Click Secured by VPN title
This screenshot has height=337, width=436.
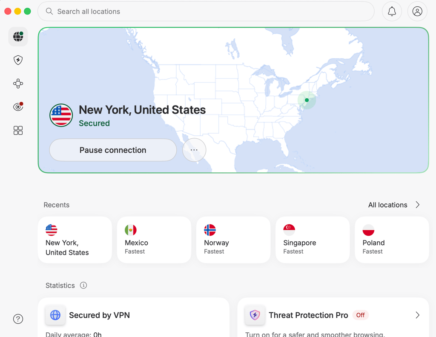tap(99, 315)
